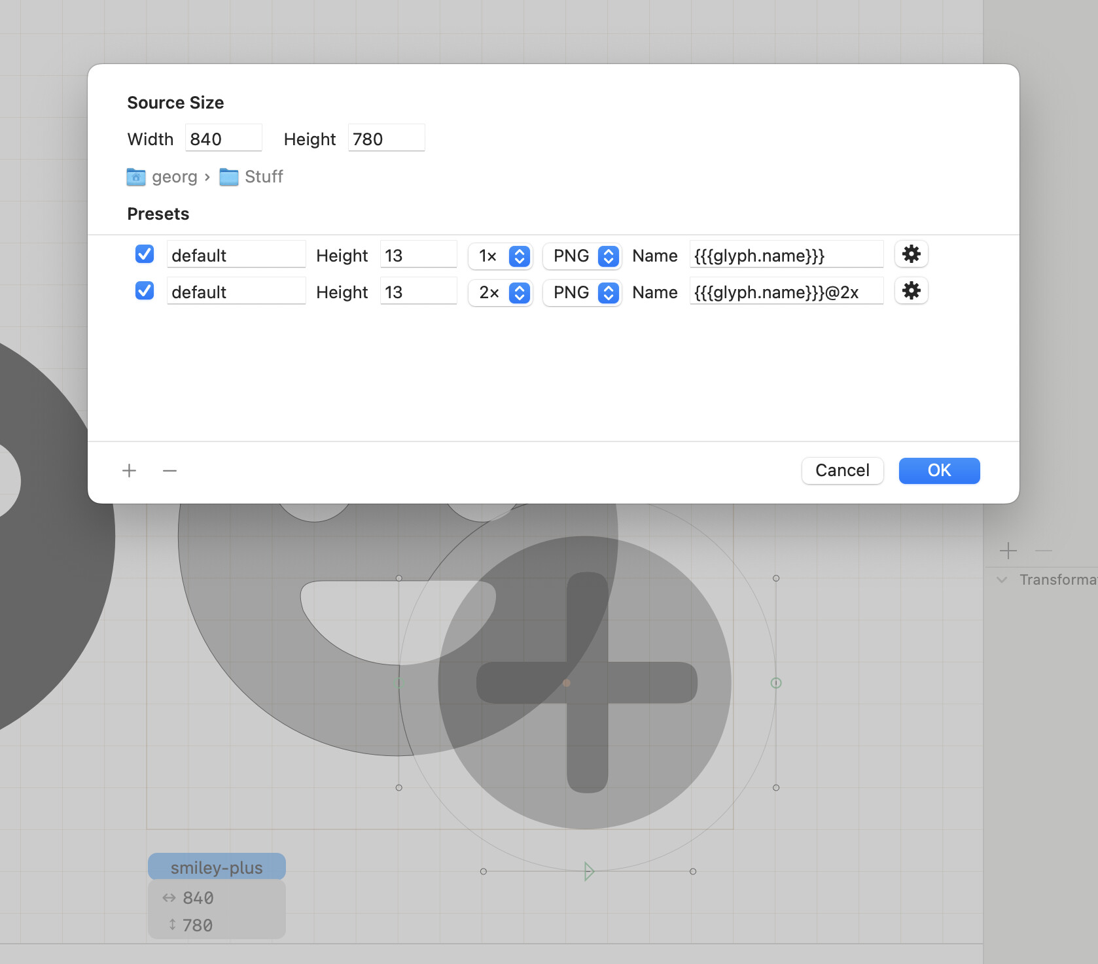This screenshot has width=1098, height=964.
Task: Add a new preset with plus icon
Action: click(x=130, y=471)
